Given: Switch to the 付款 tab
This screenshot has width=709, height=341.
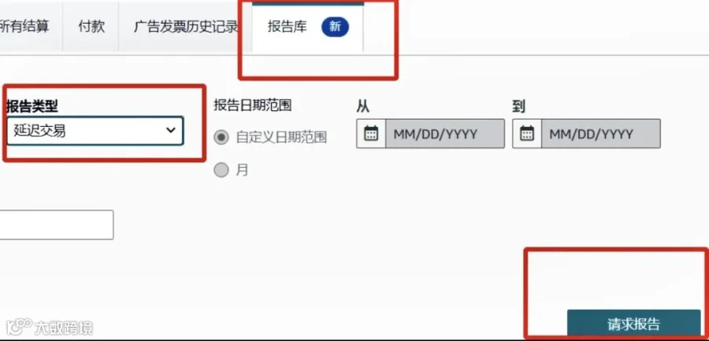Looking at the screenshot, I should point(91,27).
